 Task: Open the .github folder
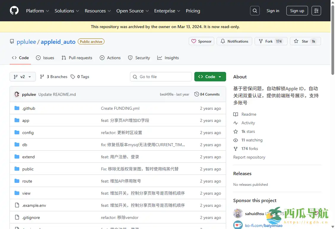(28, 108)
